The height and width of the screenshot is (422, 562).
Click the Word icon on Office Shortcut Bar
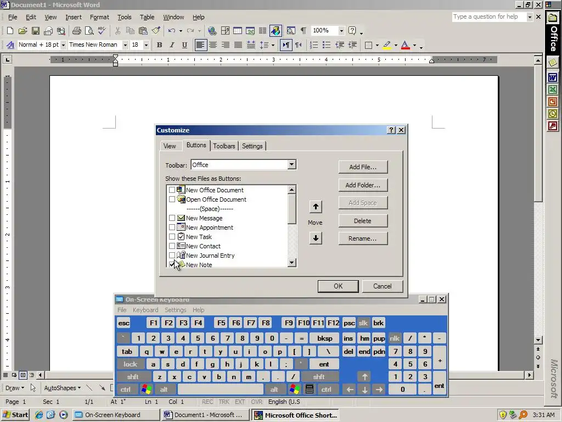click(x=553, y=77)
